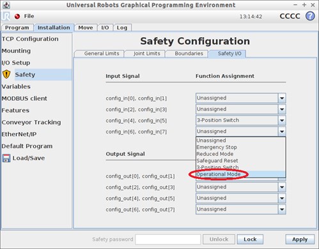Click the application icon in title bar
This screenshot has width=319, height=249.
pos(6,4)
